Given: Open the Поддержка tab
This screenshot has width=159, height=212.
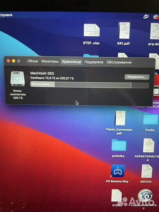Looking at the screenshot, I should pos(94,62).
